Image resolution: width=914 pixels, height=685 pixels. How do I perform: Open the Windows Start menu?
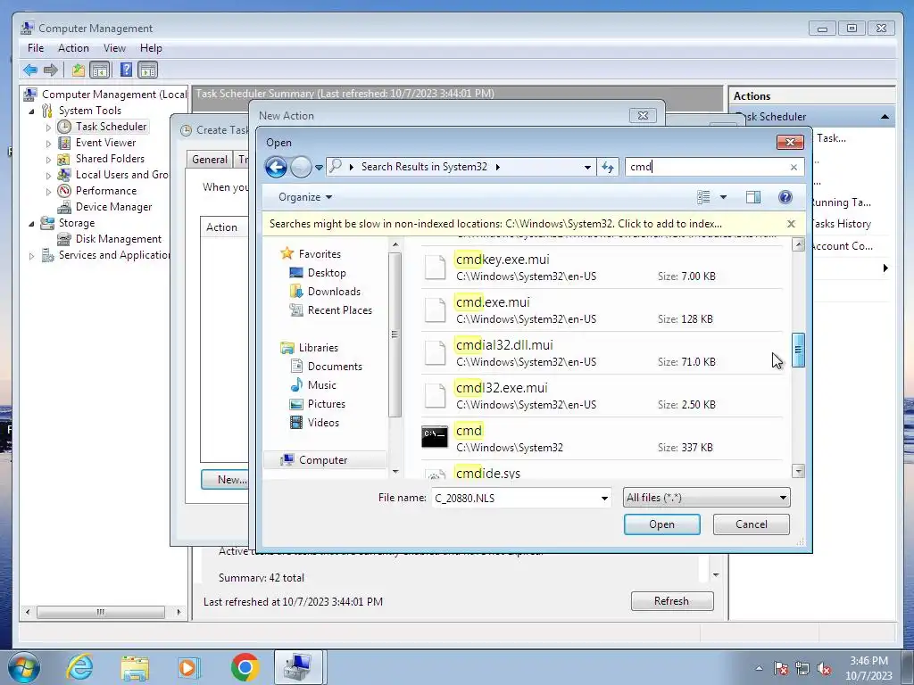point(24,667)
